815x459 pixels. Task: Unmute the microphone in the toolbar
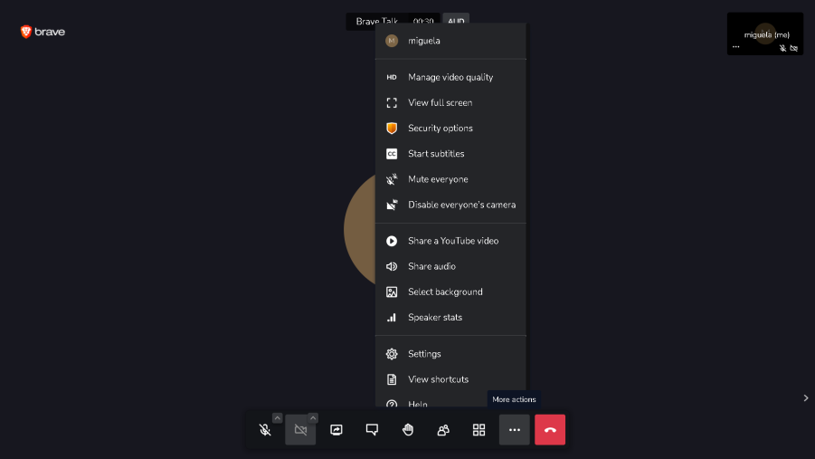coord(265,430)
